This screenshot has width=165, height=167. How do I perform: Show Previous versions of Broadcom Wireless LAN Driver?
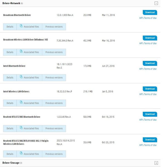point(54,52)
